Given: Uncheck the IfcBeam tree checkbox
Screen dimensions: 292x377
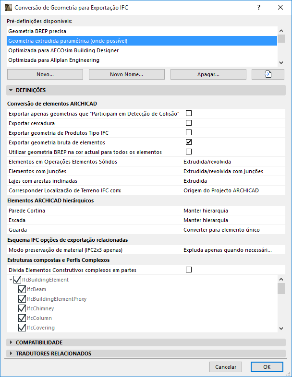Looking at the screenshot, I should pyautogui.click(x=22, y=289).
